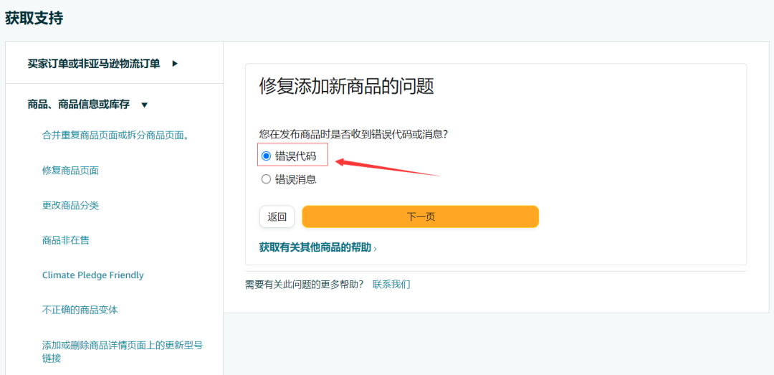Screen dimensions: 774x375
Task: Open 添加或删除商品详情页面上的更新型号链接 item
Action: (x=123, y=352)
